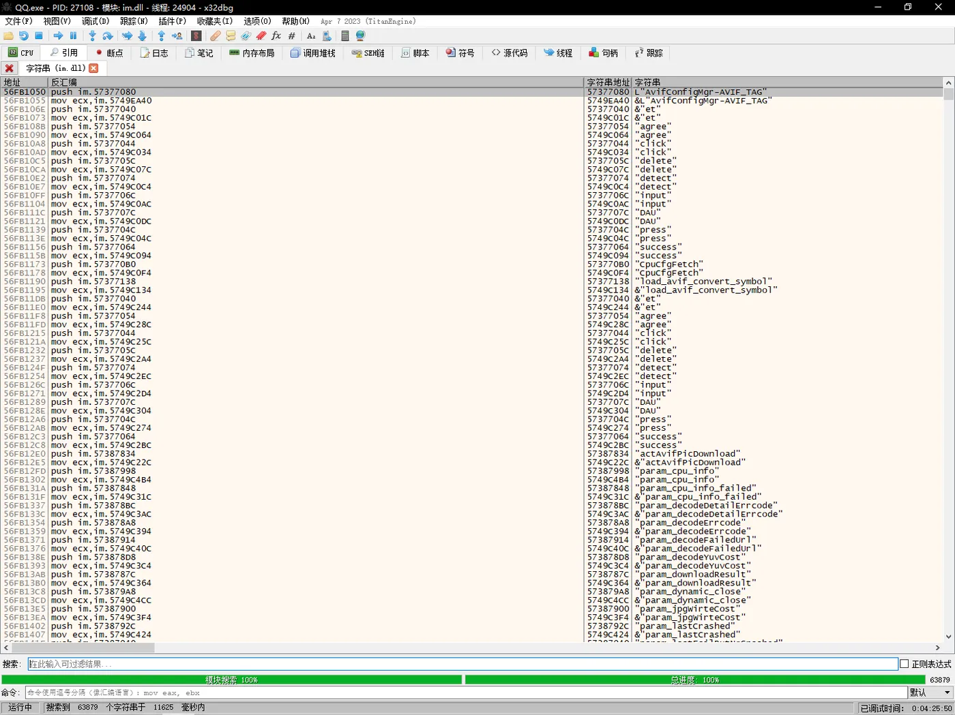This screenshot has height=715, width=955.
Task: Switch to the SEH链 tab
Action: click(368, 53)
